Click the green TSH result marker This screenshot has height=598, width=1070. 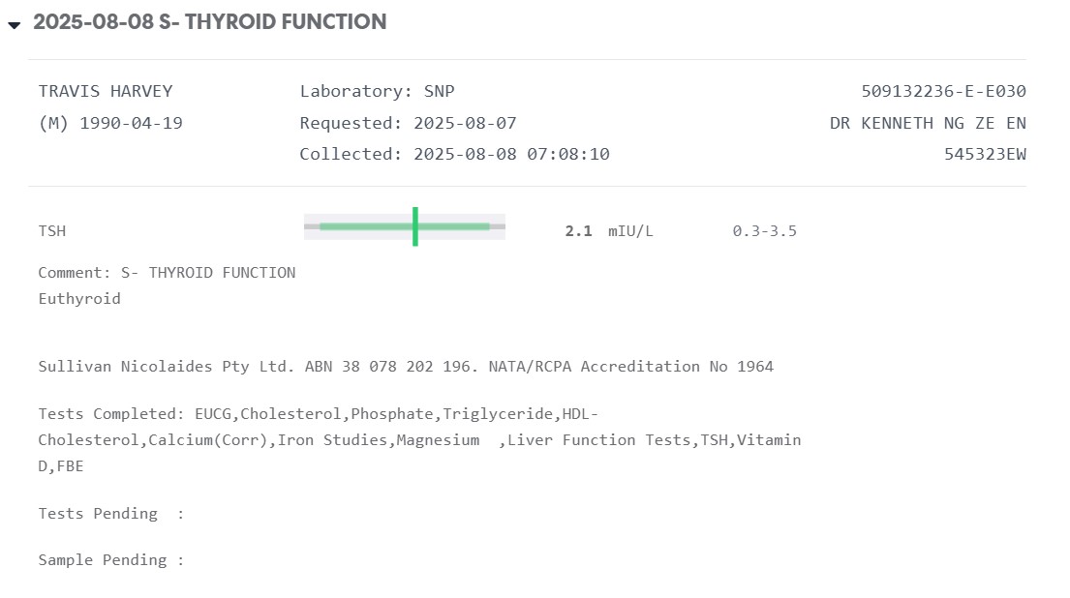point(414,226)
